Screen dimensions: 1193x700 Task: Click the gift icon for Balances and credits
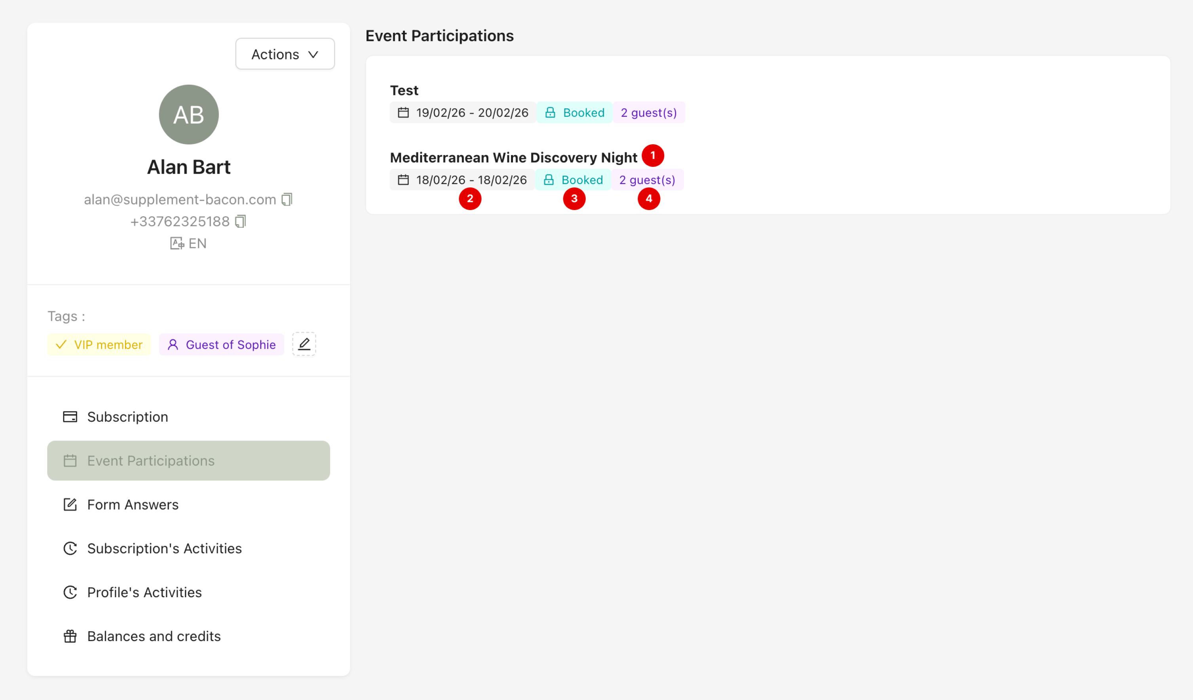pos(70,636)
